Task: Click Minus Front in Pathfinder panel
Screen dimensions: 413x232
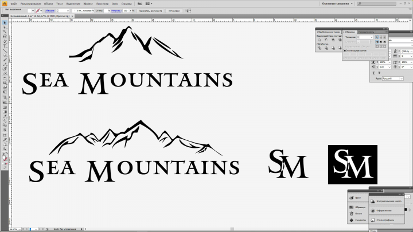Action: click(x=326, y=40)
